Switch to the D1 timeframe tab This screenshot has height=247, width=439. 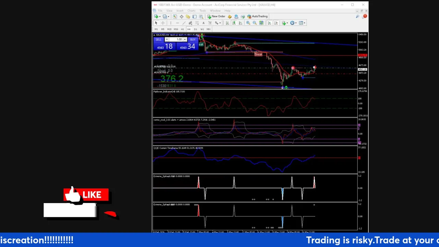(195, 29)
